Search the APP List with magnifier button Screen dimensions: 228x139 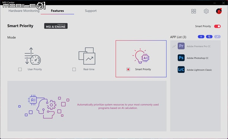(209, 37)
